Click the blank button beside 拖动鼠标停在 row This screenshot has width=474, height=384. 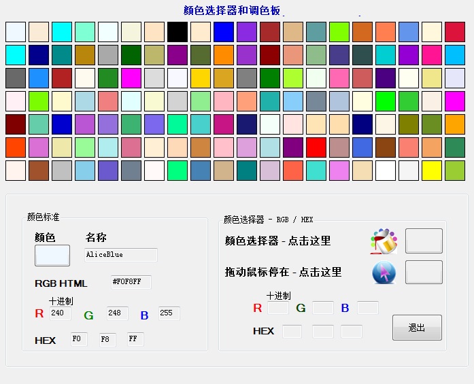pos(424,273)
